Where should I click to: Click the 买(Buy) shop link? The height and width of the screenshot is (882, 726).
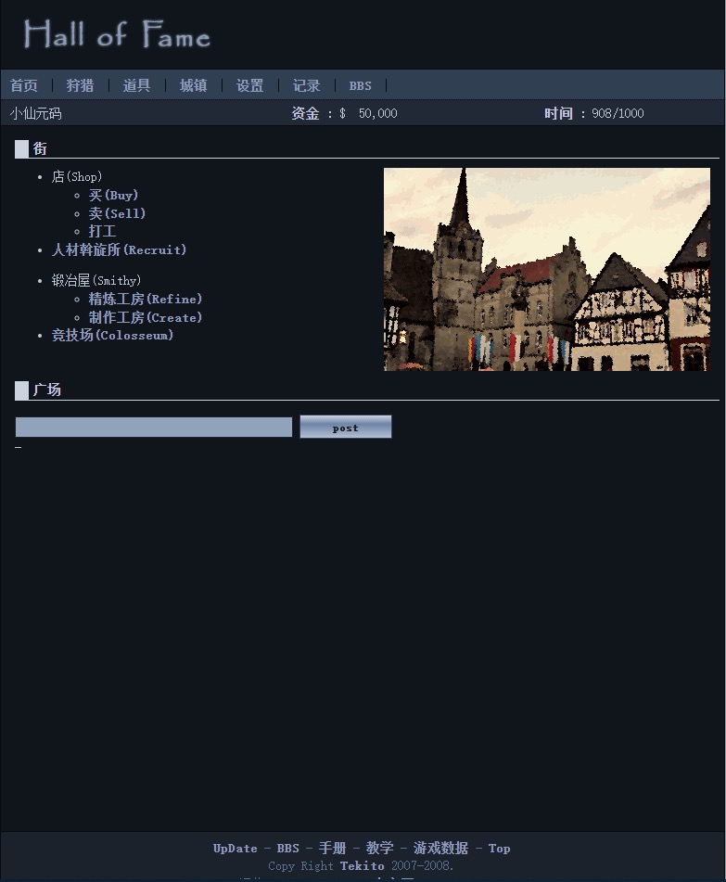(x=113, y=195)
